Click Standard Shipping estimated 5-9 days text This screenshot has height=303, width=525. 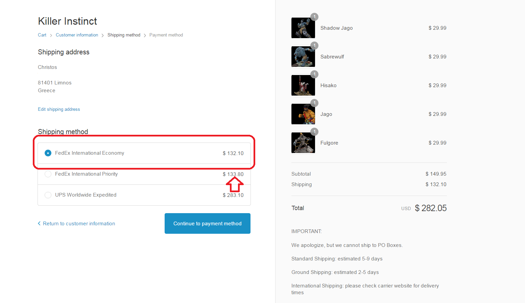(337, 259)
